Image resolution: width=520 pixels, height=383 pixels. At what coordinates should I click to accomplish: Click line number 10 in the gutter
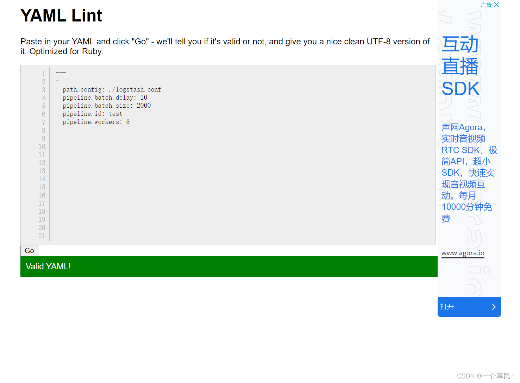(x=42, y=146)
